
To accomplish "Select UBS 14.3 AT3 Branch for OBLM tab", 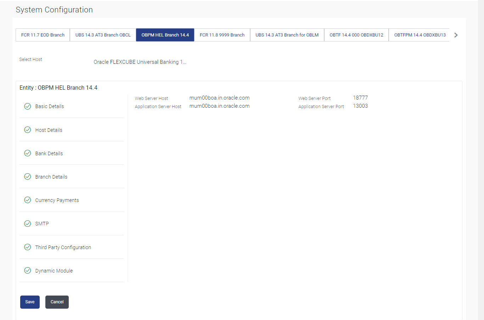I will 287,35.
